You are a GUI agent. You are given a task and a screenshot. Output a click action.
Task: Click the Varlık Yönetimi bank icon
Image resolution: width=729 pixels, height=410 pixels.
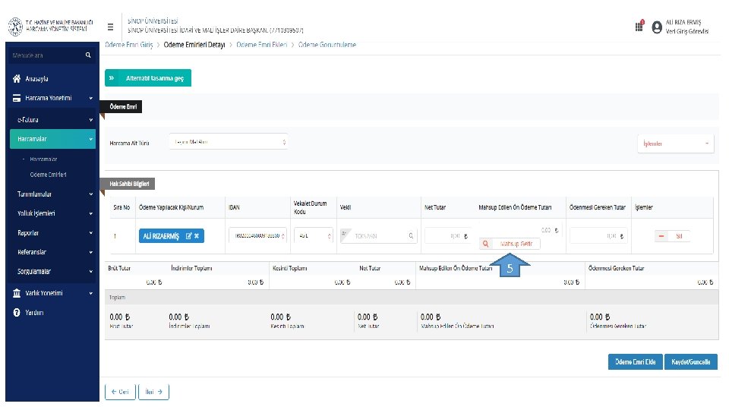coord(17,293)
